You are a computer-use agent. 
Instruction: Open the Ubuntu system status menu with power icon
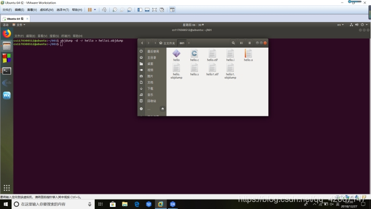[x=359, y=25]
